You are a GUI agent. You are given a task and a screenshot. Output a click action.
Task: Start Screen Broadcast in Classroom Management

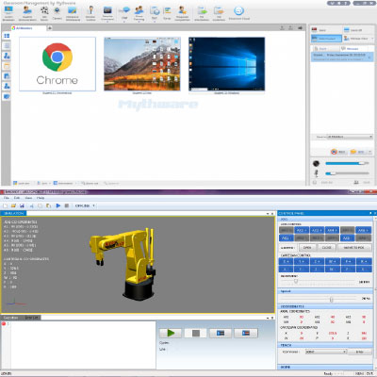[x=8, y=13]
